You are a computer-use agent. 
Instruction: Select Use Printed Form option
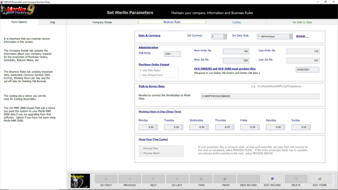(141, 75)
